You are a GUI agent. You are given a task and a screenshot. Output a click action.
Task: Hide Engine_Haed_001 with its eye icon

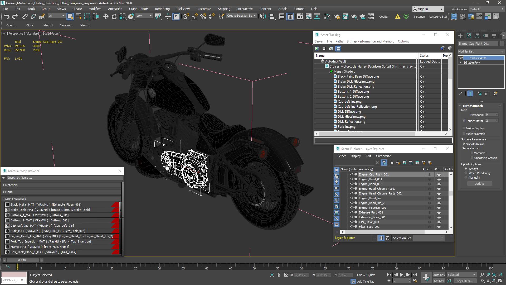(352, 179)
